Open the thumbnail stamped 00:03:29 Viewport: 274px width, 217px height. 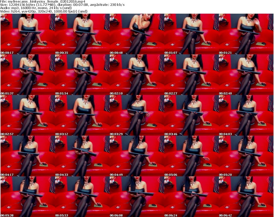(x=137, y=115)
